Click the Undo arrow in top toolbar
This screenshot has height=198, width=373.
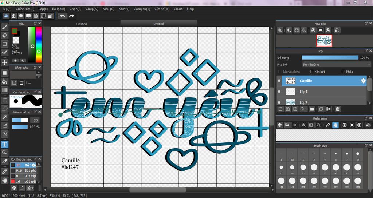point(63,16)
